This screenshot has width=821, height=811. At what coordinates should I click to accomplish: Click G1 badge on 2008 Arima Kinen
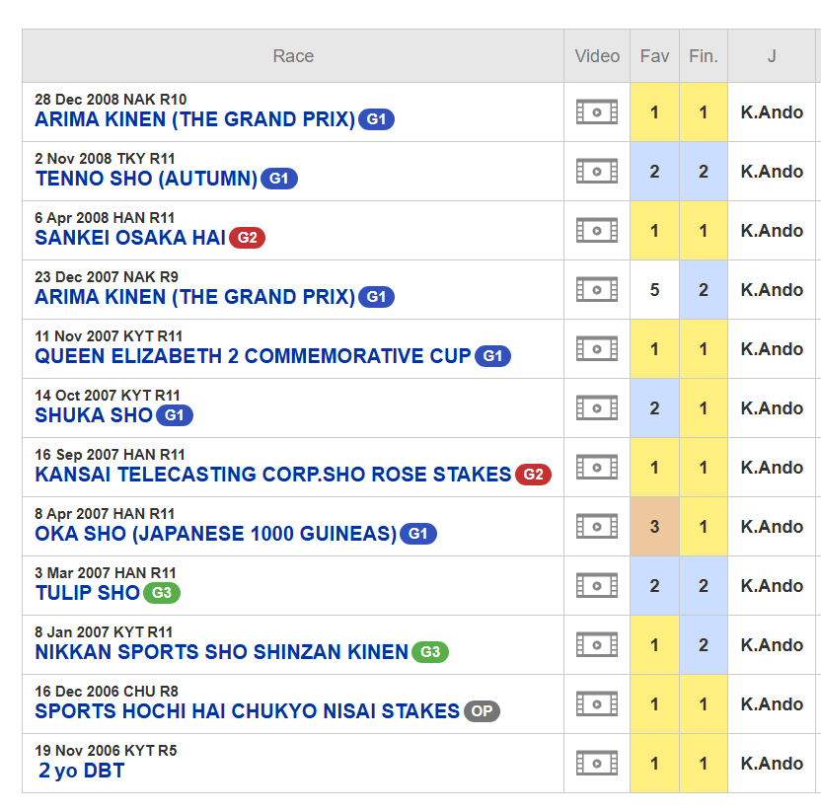point(377,119)
